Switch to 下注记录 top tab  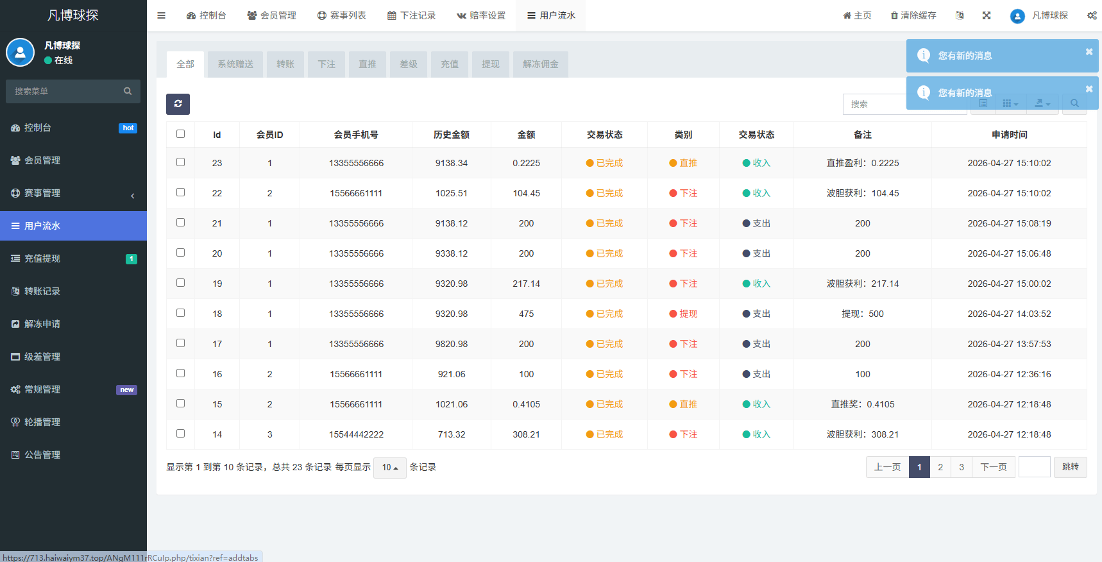pyautogui.click(x=411, y=15)
